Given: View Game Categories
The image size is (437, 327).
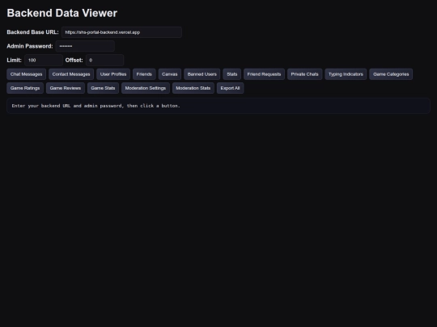Looking at the screenshot, I should pyautogui.click(x=391, y=74).
